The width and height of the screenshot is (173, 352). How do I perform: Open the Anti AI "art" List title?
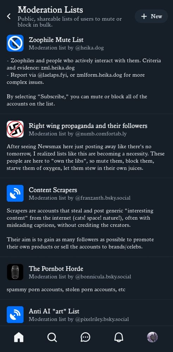pos(54,312)
